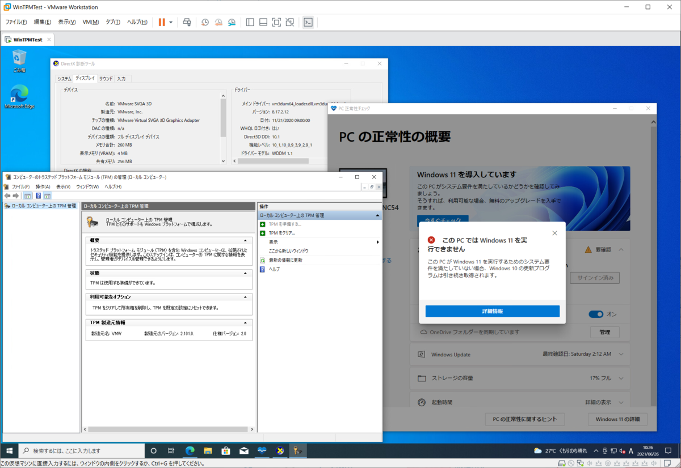Select the WinTPMTest VM tab
Screen dimensions: 681x468
[28, 40]
